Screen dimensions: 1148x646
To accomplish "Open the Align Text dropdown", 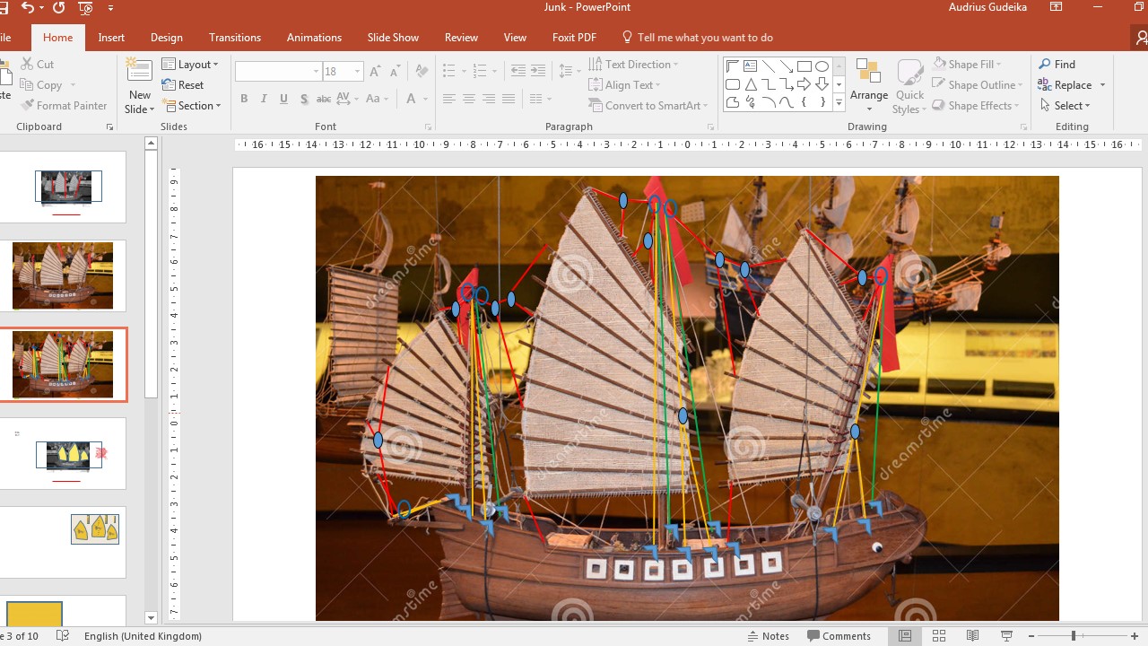I will click(x=625, y=85).
